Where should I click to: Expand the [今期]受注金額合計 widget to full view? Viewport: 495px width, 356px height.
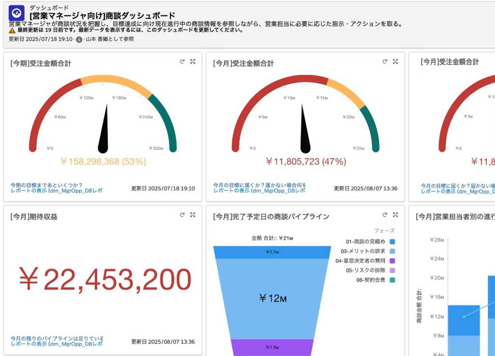pos(192,61)
